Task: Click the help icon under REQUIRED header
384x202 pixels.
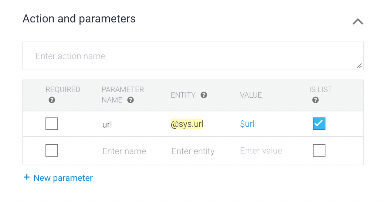Action: click(52, 100)
